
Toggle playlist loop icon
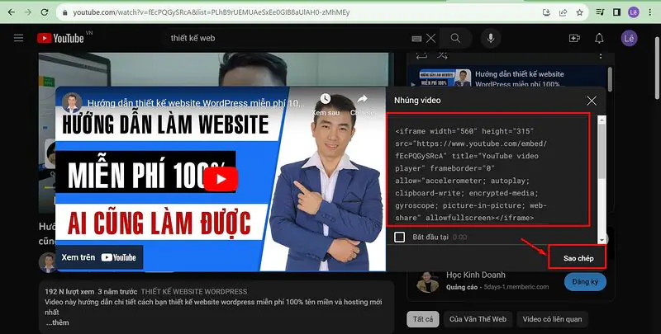(x=421, y=55)
